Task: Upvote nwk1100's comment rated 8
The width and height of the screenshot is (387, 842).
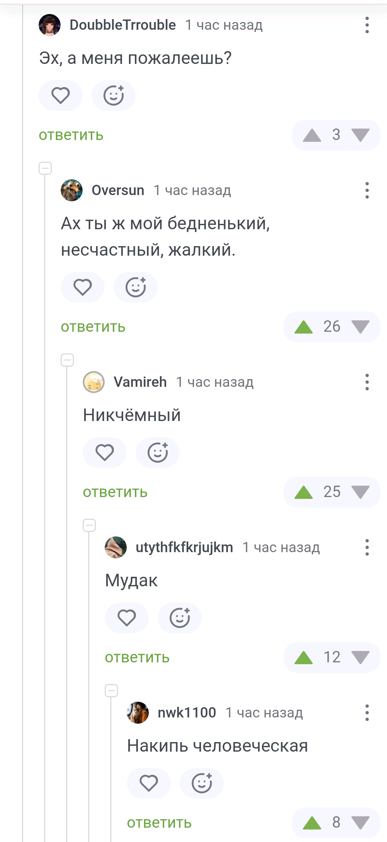Action: 312,823
